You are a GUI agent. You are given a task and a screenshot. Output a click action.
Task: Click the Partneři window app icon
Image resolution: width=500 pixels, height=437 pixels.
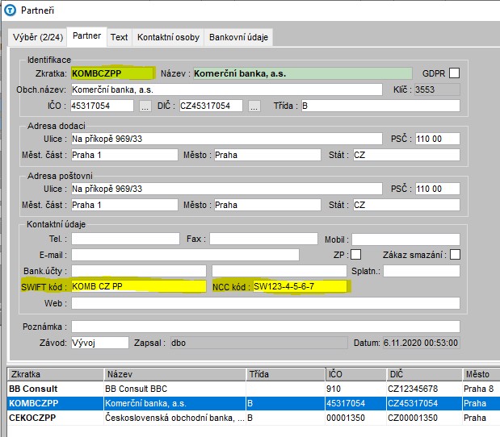10,10
